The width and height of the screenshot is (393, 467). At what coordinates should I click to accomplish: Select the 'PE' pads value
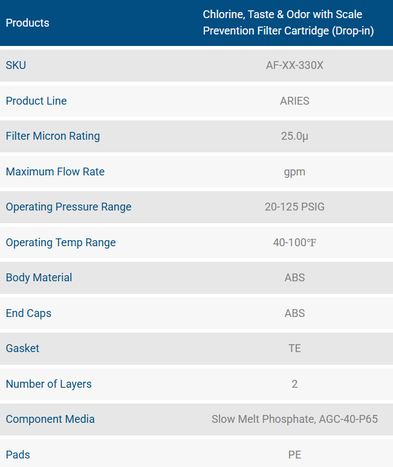click(294, 455)
